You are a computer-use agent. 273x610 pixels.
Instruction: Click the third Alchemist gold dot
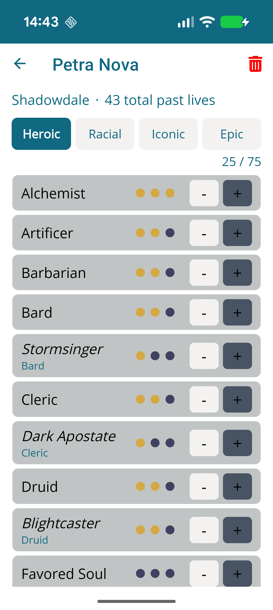[x=170, y=193]
